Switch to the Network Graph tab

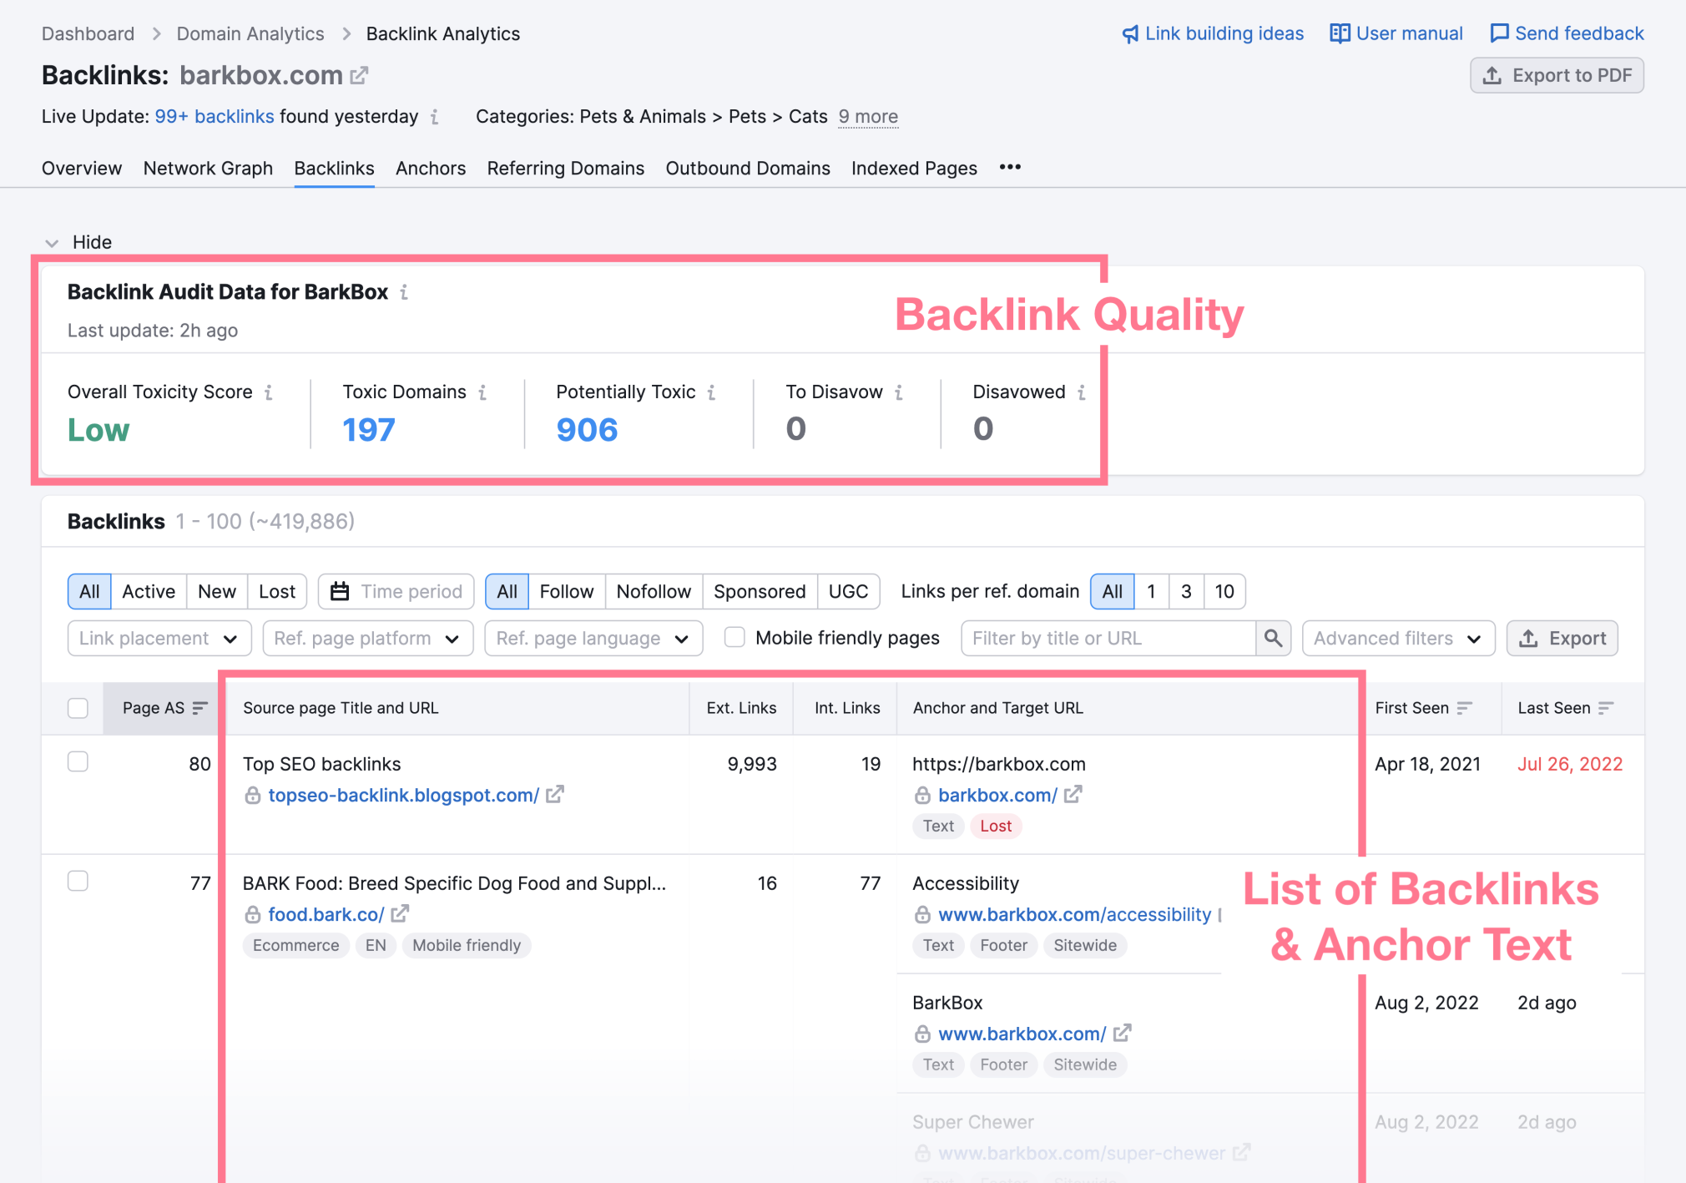[208, 168]
